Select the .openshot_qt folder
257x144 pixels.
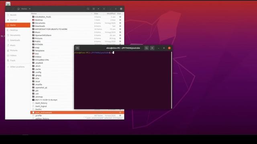(41, 88)
